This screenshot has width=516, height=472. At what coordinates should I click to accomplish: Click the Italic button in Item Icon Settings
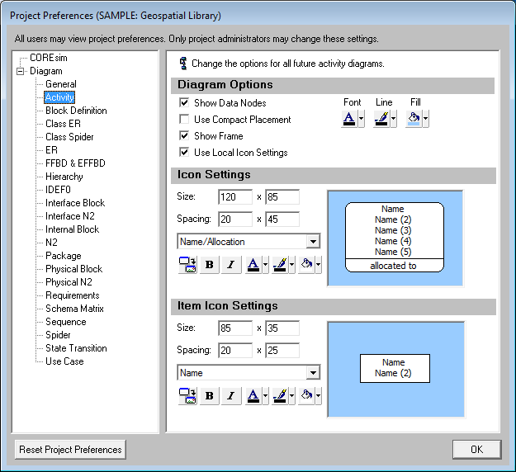pyautogui.click(x=230, y=396)
